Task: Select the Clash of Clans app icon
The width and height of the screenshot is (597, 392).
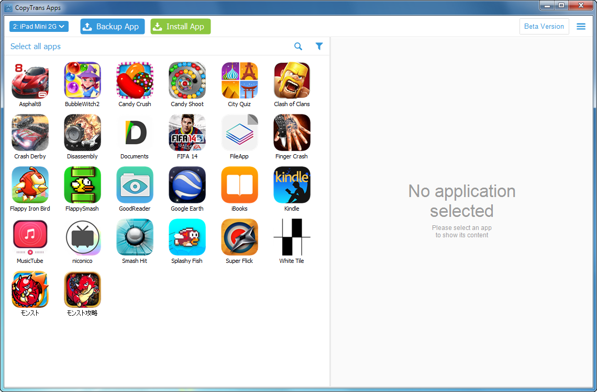Action: click(292, 80)
